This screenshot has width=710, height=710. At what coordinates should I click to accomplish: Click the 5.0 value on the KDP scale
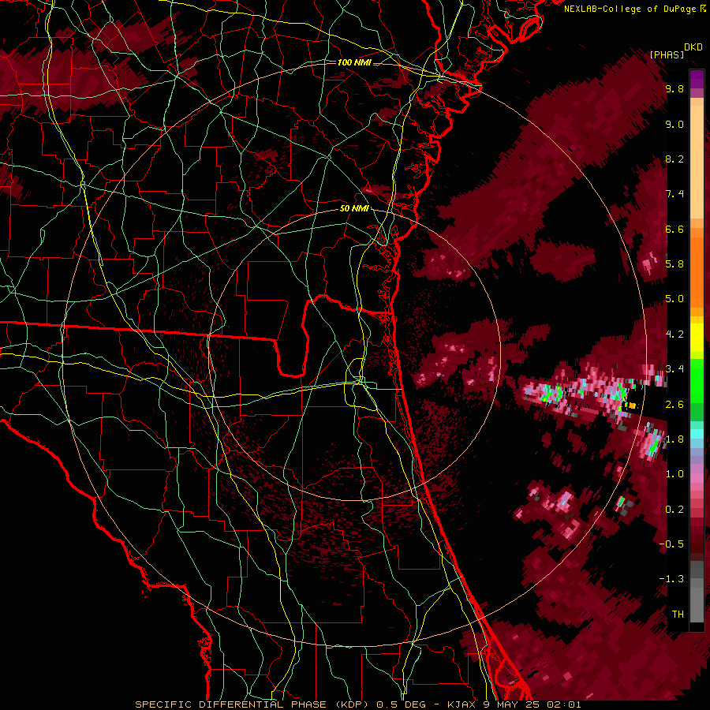point(674,299)
